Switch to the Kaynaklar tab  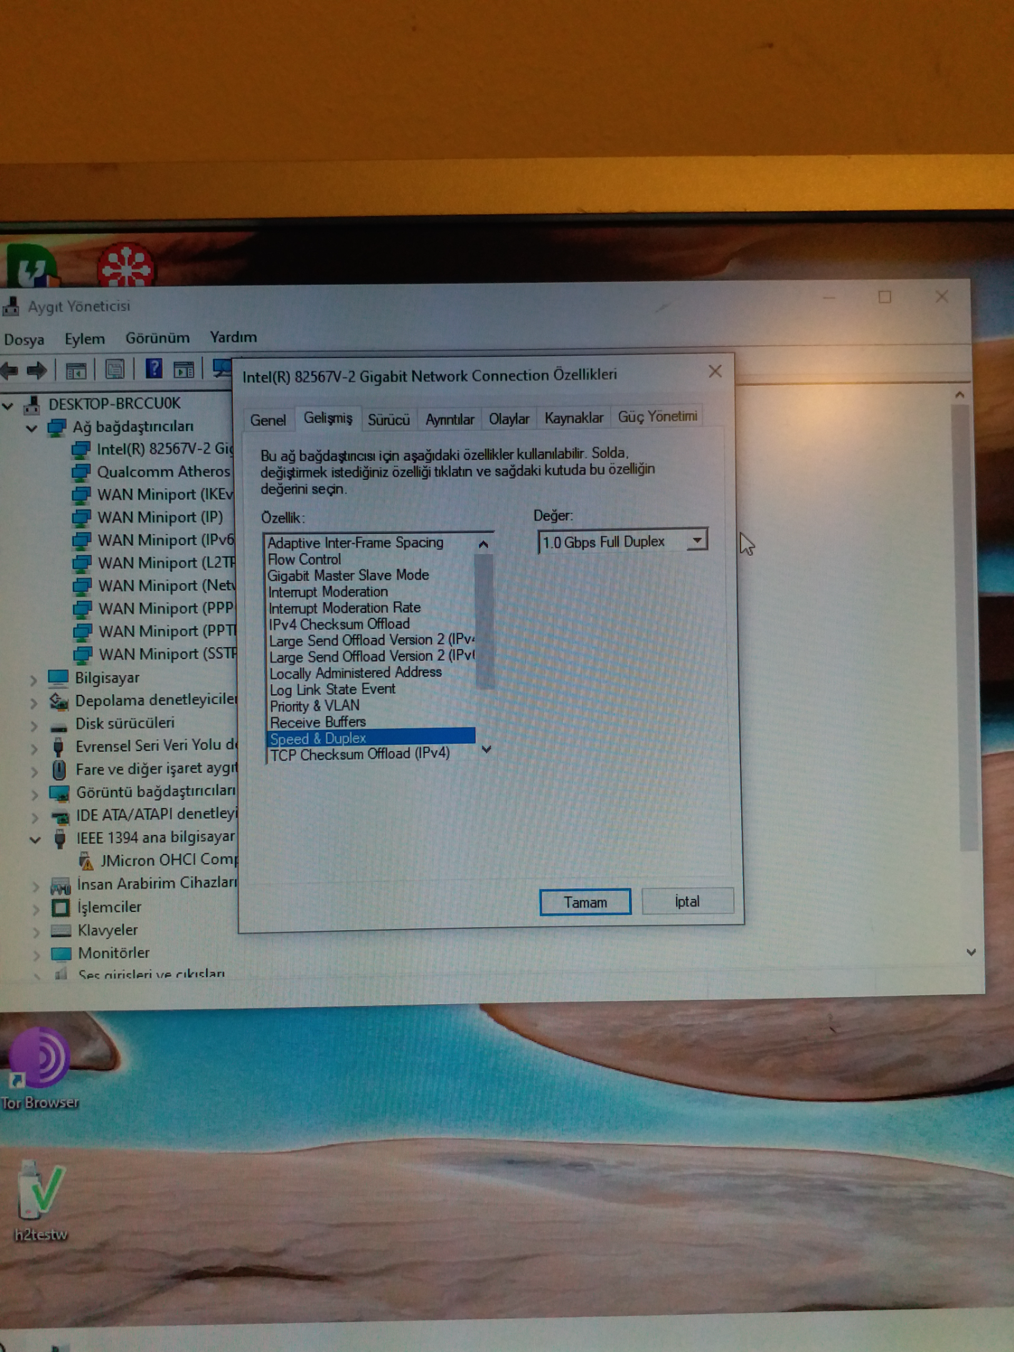[573, 417]
